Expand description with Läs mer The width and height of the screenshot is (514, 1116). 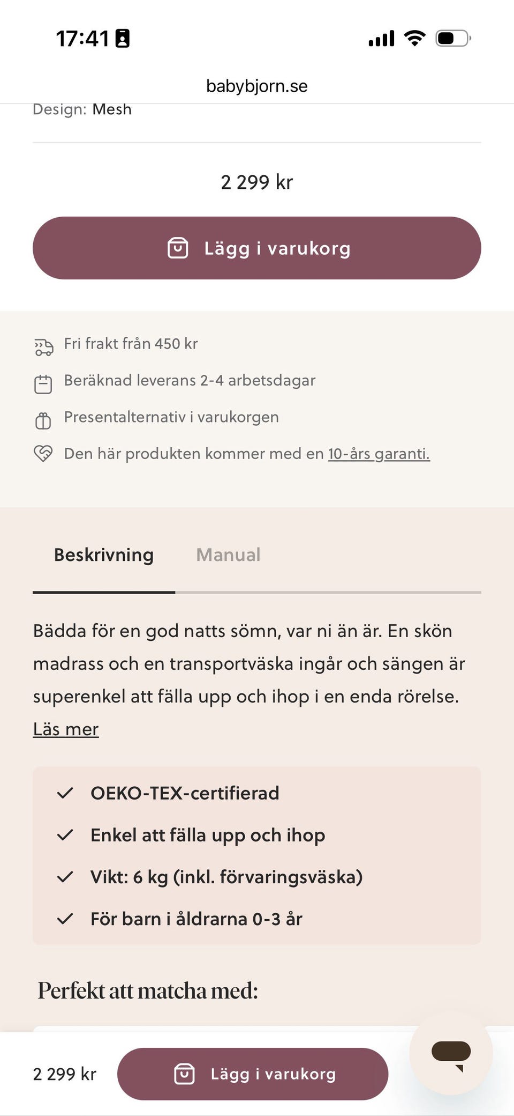[x=66, y=729]
